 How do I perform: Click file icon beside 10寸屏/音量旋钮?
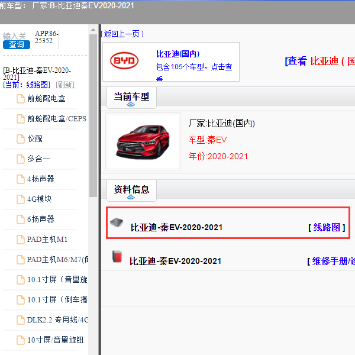[21, 341]
